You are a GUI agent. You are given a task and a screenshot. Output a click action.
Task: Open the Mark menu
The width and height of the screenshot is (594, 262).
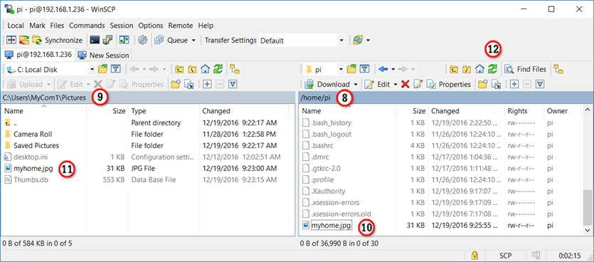click(x=37, y=26)
